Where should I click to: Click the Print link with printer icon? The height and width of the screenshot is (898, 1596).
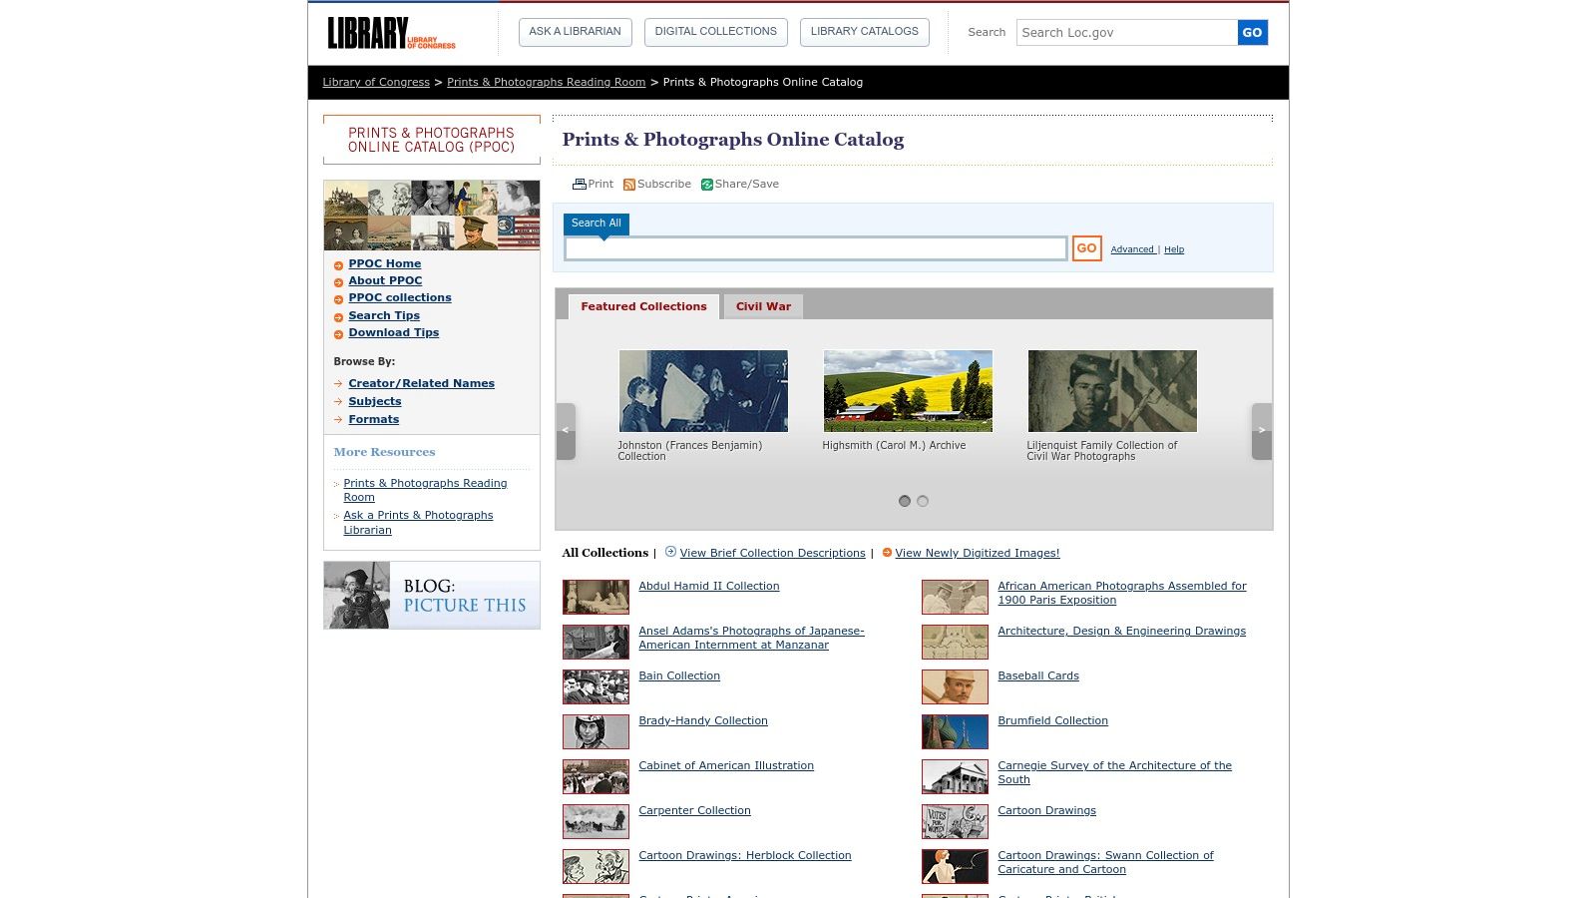pyautogui.click(x=593, y=184)
